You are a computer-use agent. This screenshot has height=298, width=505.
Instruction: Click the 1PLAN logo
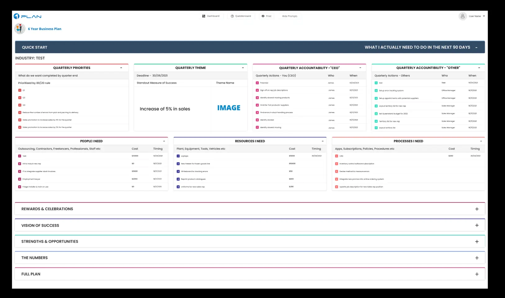pyautogui.click(x=28, y=16)
